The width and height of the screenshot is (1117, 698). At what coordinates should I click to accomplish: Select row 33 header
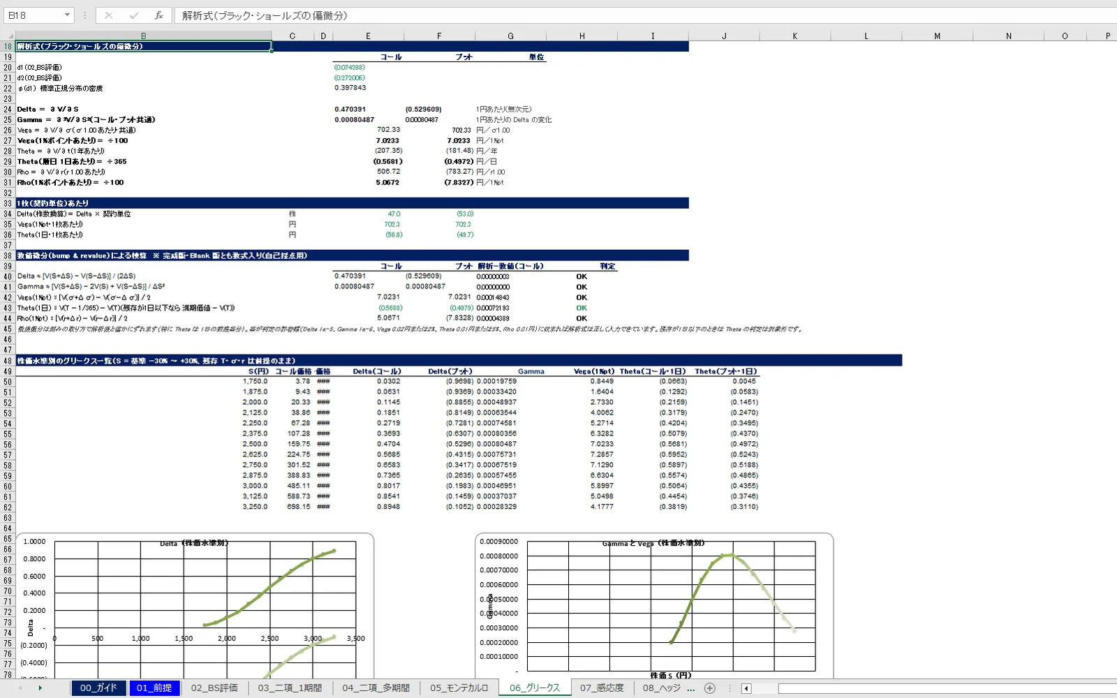8,203
